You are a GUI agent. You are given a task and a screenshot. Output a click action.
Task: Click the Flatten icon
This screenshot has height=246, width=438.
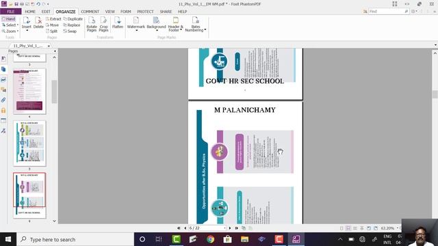(118, 20)
